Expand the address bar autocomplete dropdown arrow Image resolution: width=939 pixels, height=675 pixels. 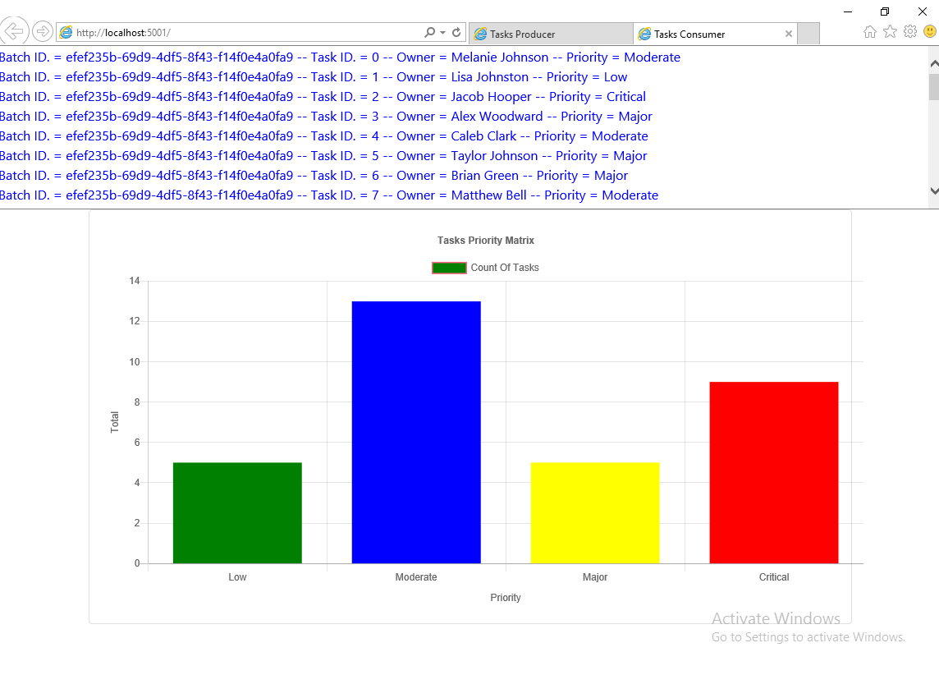443,33
